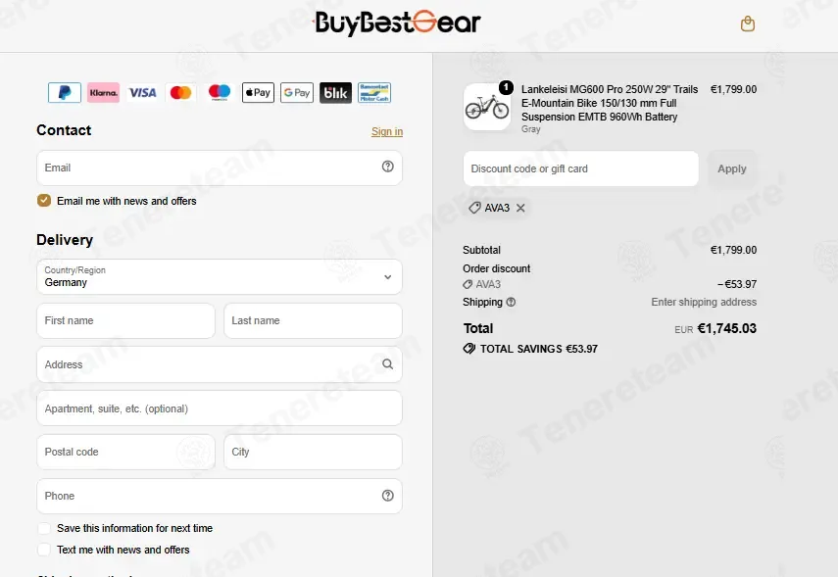Focus the Postal code field
Screen dimensions: 838x577
(125, 452)
